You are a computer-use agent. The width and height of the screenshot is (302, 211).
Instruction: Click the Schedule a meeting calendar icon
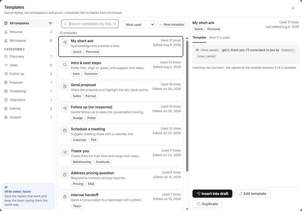point(65,131)
